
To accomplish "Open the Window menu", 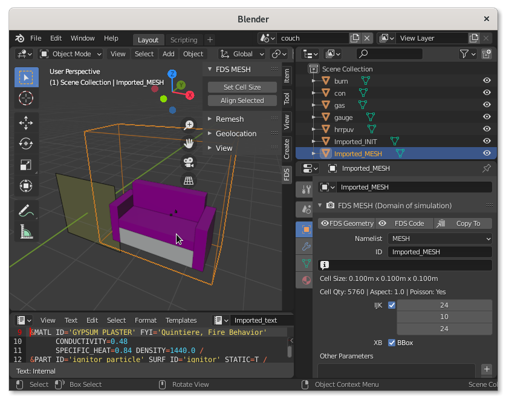I will 82,38.
